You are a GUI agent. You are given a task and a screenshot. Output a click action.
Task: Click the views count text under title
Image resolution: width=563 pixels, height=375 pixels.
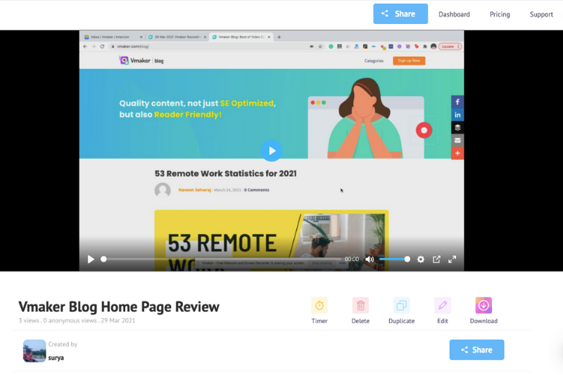pos(29,320)
